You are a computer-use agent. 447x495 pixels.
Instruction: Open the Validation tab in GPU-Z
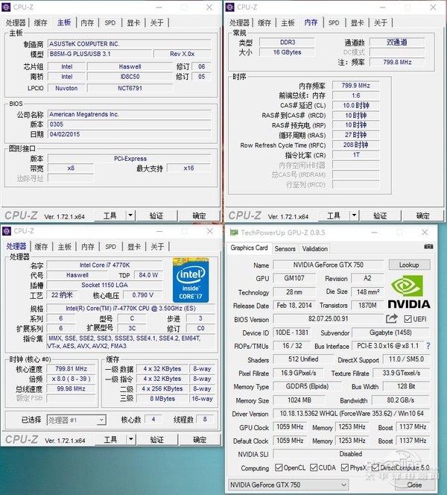click(x=315, y=249)
